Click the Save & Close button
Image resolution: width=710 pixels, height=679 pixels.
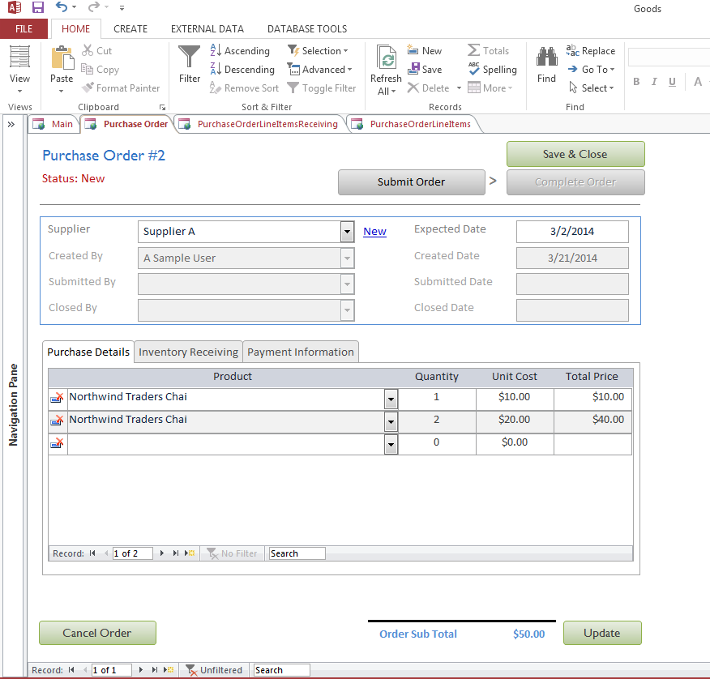575,154
